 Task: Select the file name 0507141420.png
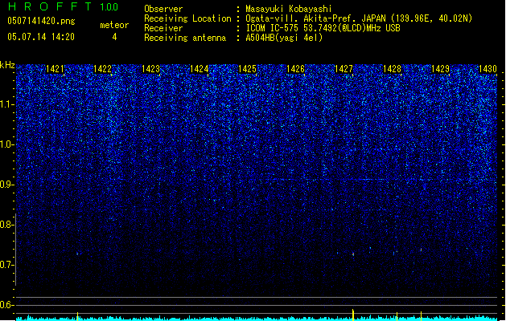point(41,21)
